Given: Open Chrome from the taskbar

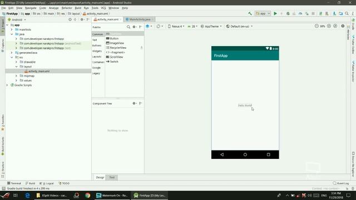Looking at the screenshot, I should [88, 195].
